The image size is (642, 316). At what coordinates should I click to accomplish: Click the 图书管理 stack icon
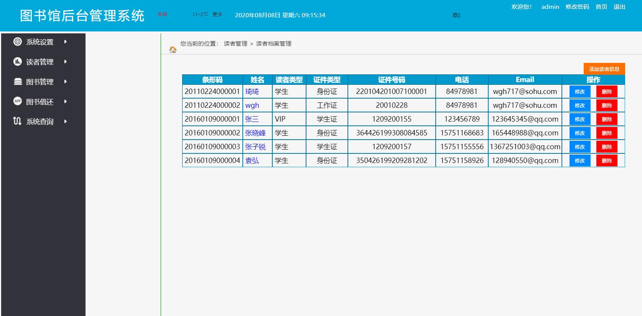tap(18, 81)
